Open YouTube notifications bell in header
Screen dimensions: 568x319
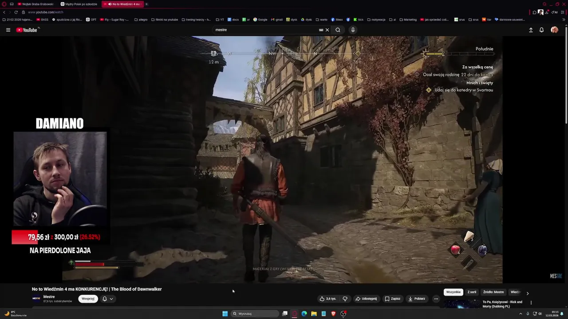pyautogui.click(x=541, y=30)
